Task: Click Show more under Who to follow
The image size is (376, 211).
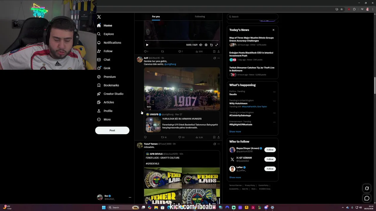Action: (x=235, y=177)
